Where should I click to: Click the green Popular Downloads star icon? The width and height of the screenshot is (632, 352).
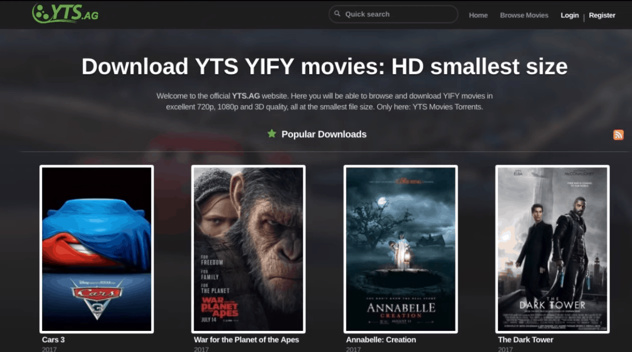click(272, 134)
